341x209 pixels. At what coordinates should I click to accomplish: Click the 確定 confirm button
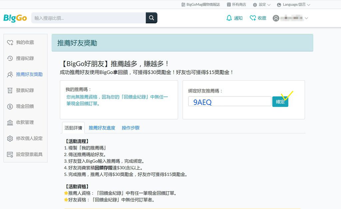[x=280, y=101]
